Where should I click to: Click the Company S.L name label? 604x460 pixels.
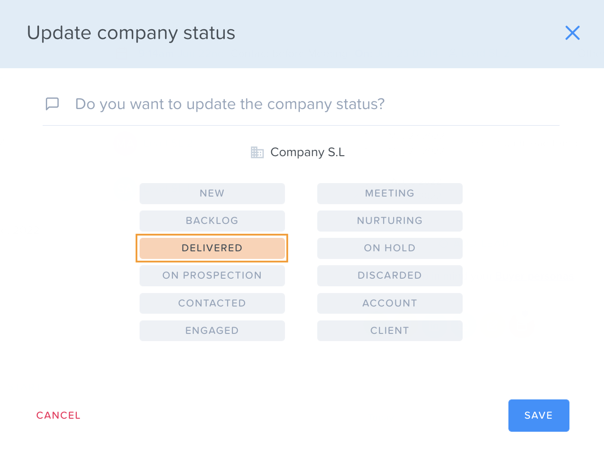tap(307, 152)
